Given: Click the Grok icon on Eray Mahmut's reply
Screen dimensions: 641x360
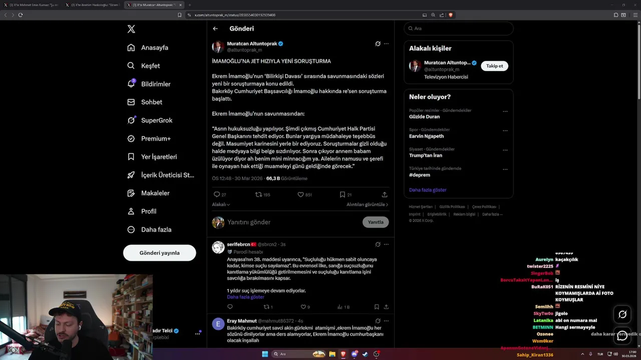Looking at the screenshot, I should 378,320.
